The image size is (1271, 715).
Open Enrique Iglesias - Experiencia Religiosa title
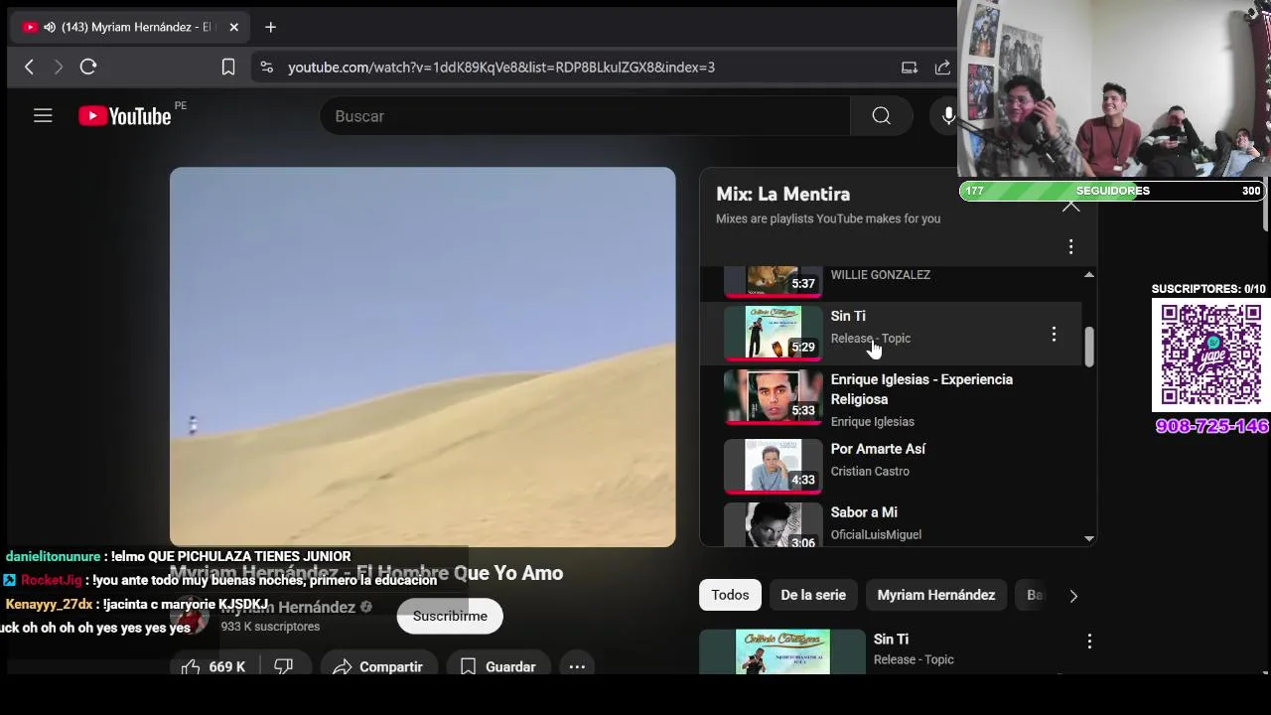coord(921,389)
